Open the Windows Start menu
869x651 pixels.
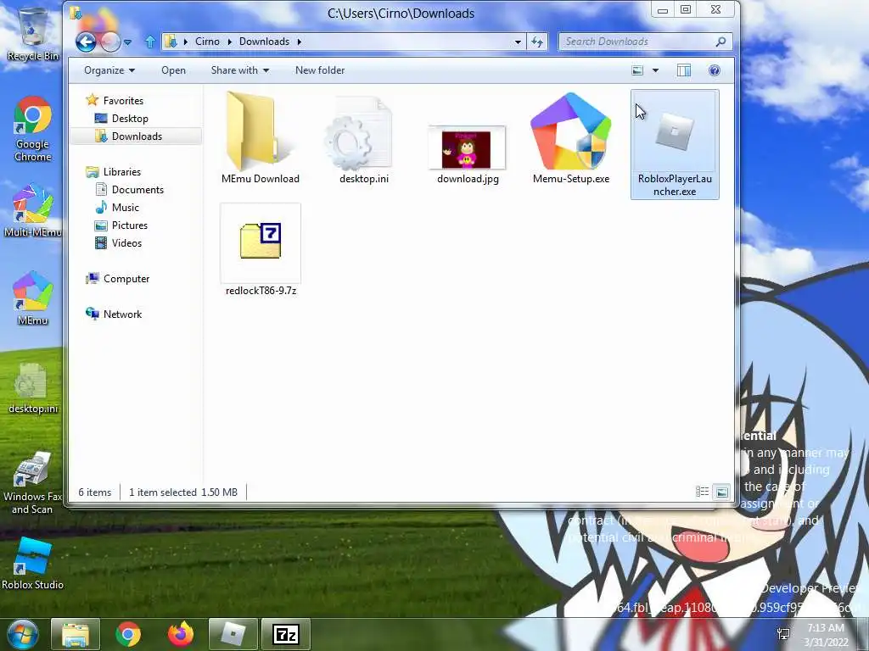23,634
